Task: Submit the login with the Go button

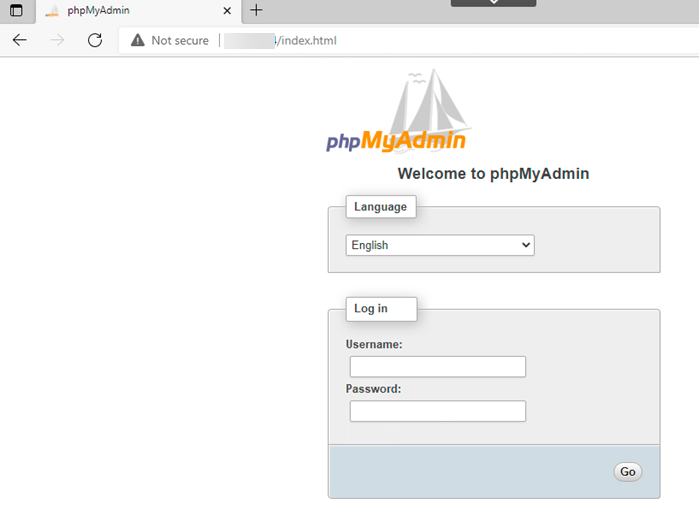Action: 628,472
